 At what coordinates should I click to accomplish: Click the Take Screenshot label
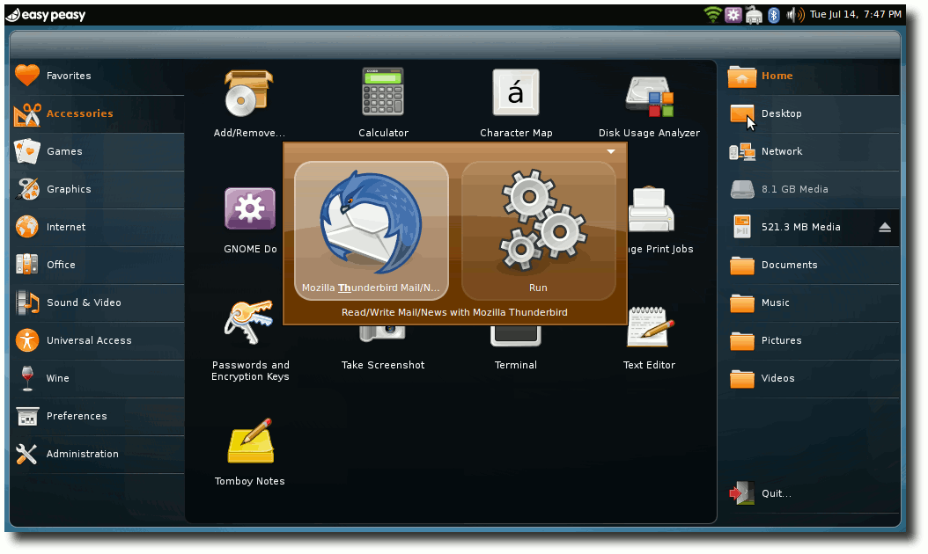click(383, 365)
